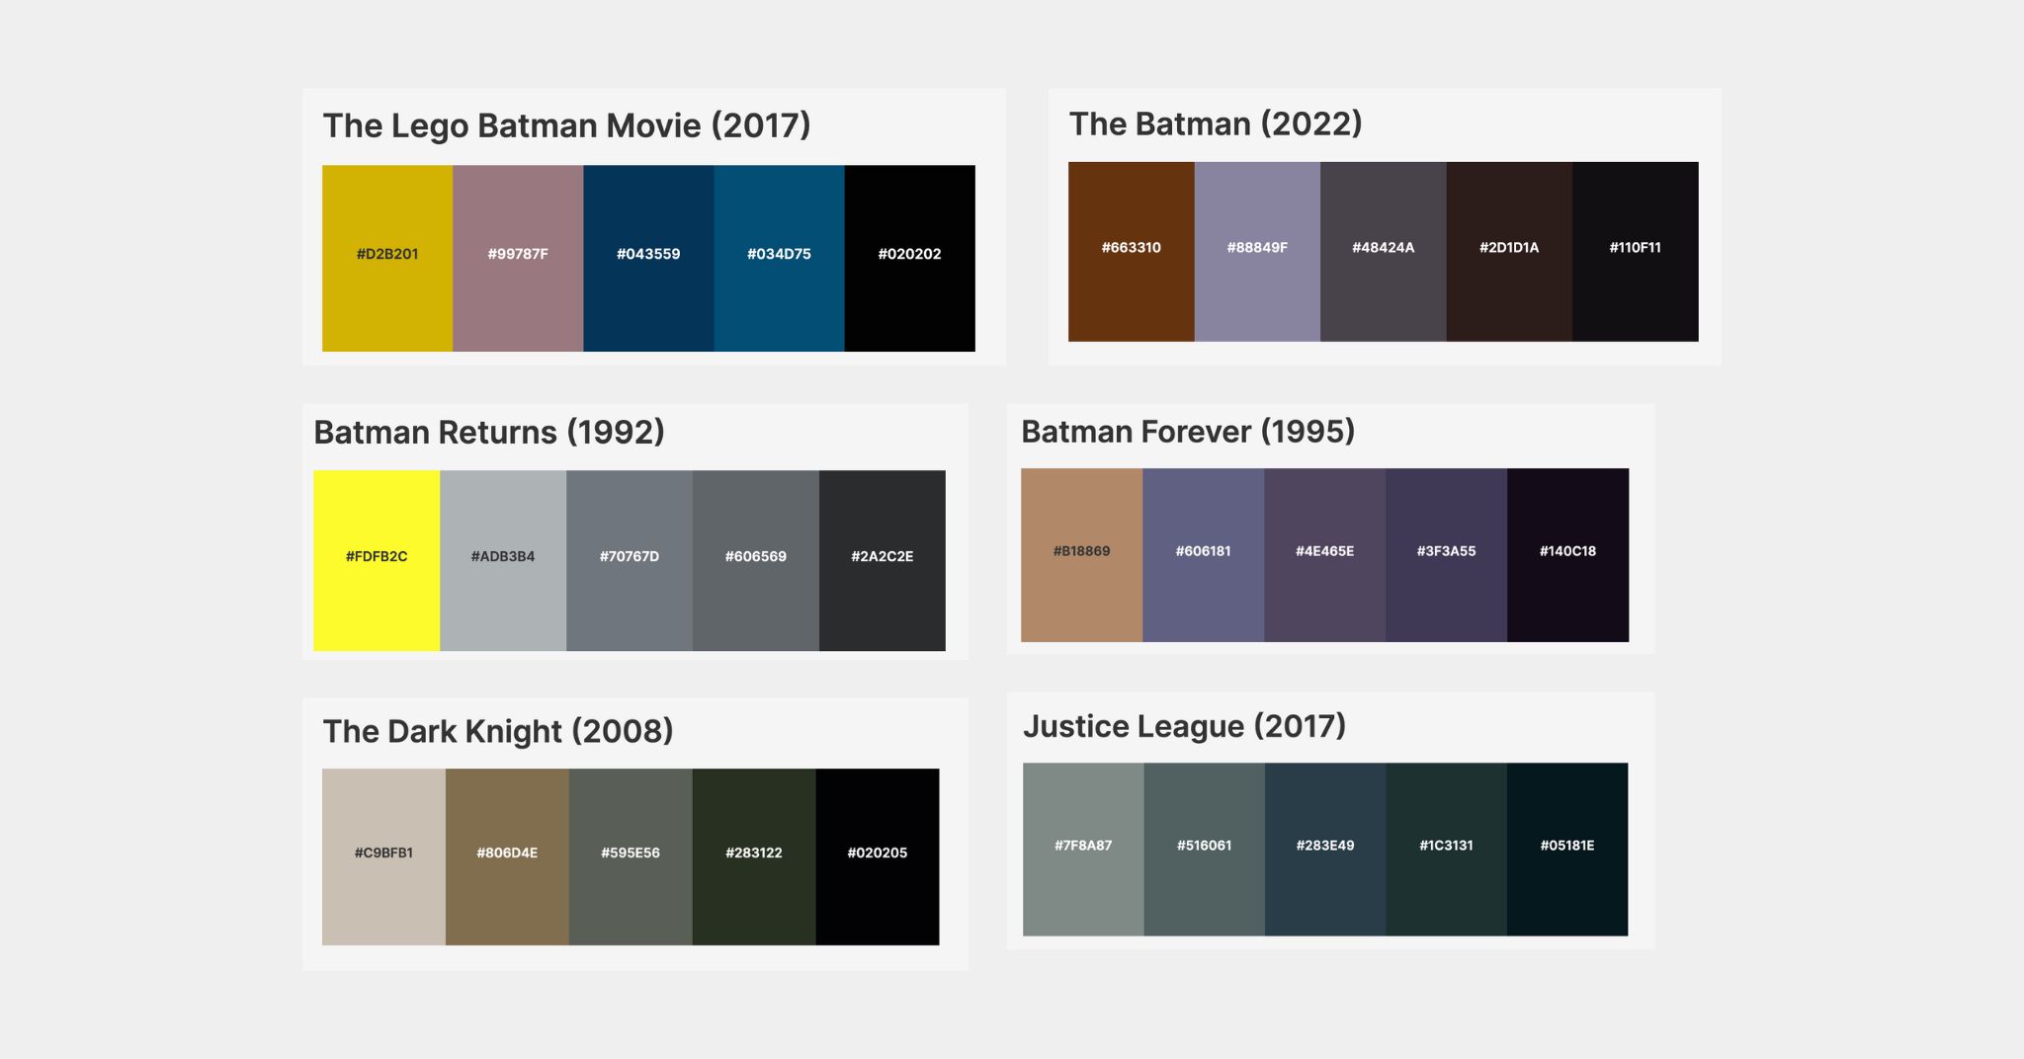Select the Batman Returns (1992) heading

click(490, 432)
